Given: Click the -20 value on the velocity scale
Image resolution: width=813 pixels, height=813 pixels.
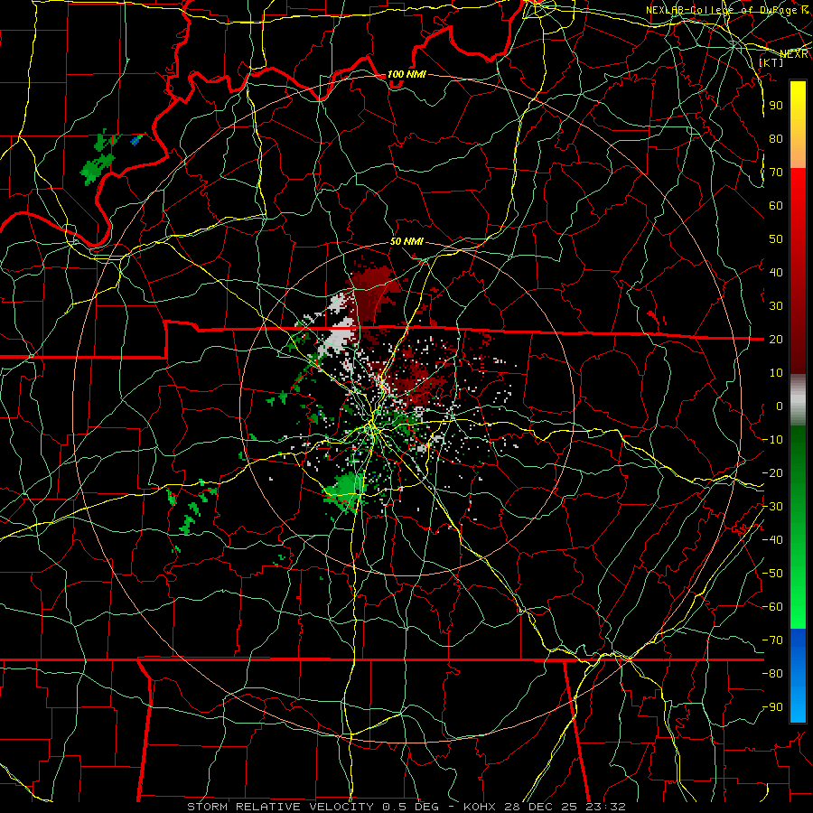Looking at the screenshot, I should (x=772, y=472).
